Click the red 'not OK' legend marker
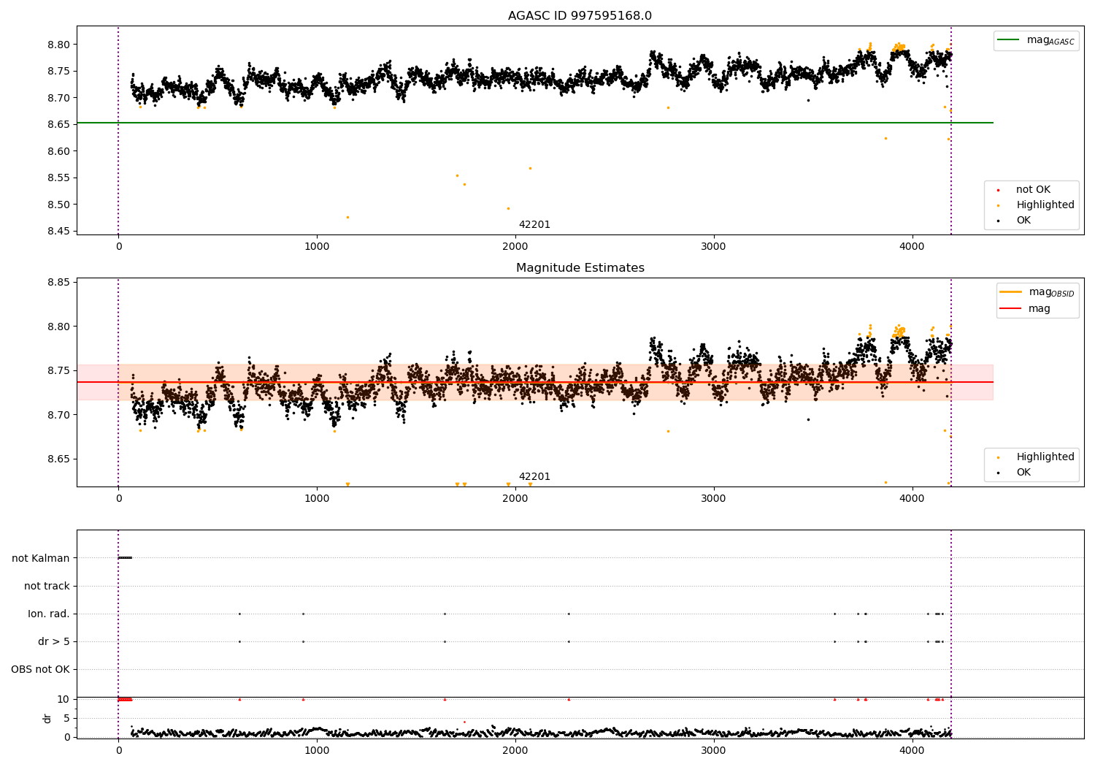1095x767 pixels. tap(998, 191)
